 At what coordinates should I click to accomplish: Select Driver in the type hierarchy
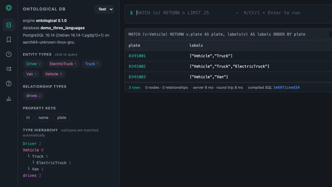click(30, 143)
